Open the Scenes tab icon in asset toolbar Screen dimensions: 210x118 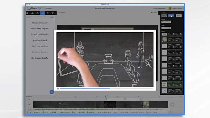pos(27,13)
